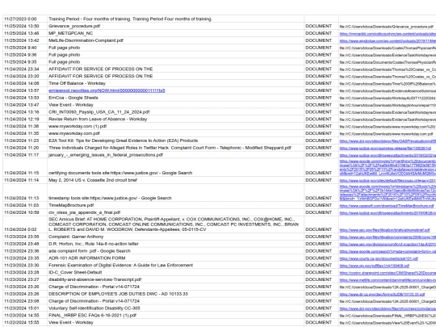
Task: Select 'ada complaint form .pdf - Google Search' title
Action: [x=175, y=251]
